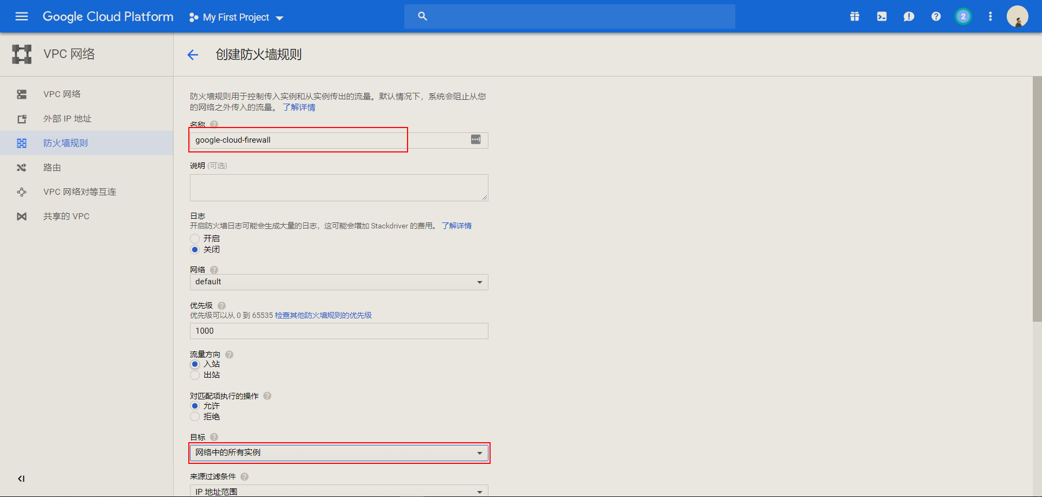Click the help icon next to 网络 label
Image resolution: width=1042 pixels, height=497 pixels.
(x=214, y=270)
